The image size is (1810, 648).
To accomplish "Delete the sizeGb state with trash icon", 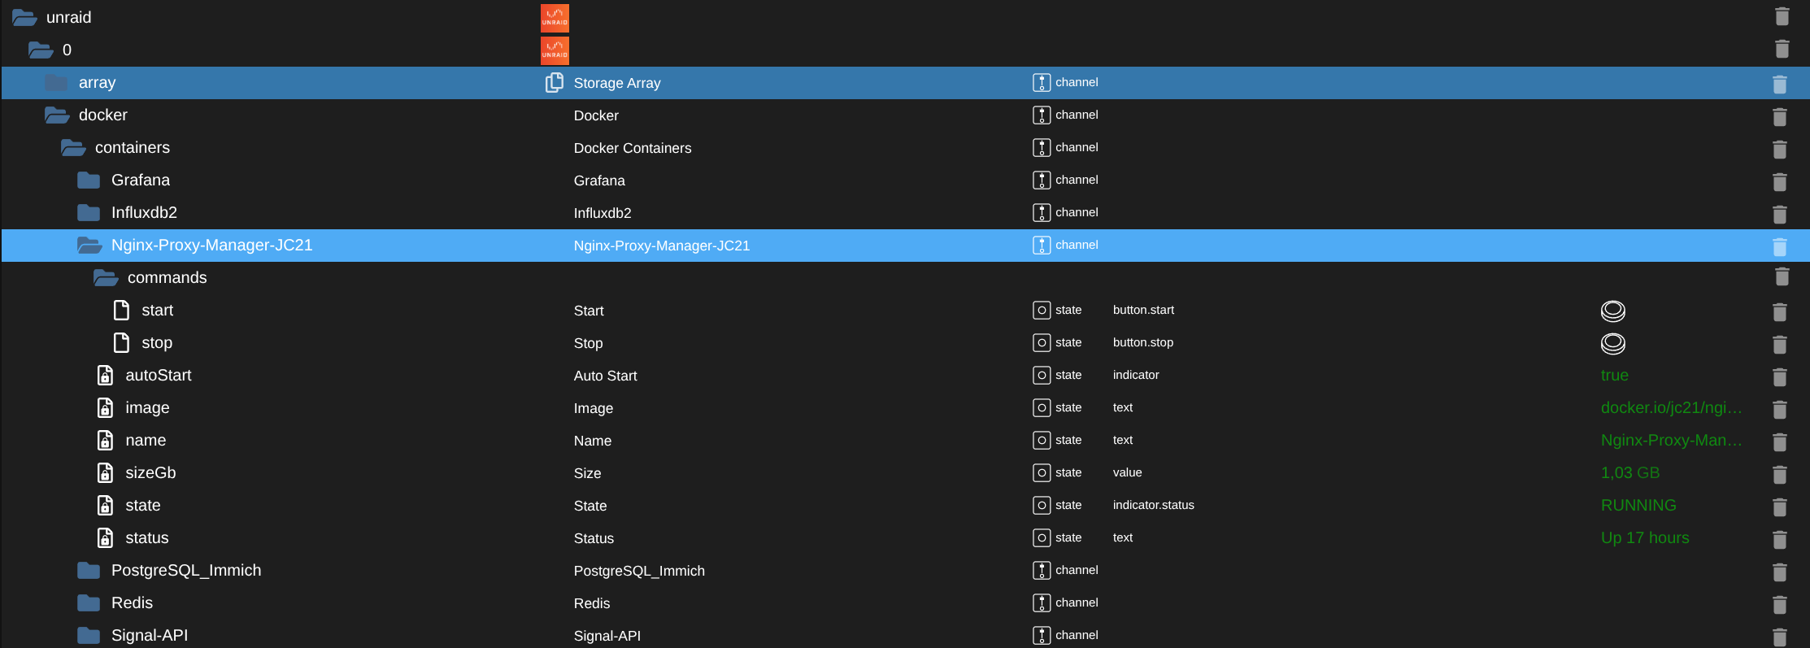I will point(1779,474).
